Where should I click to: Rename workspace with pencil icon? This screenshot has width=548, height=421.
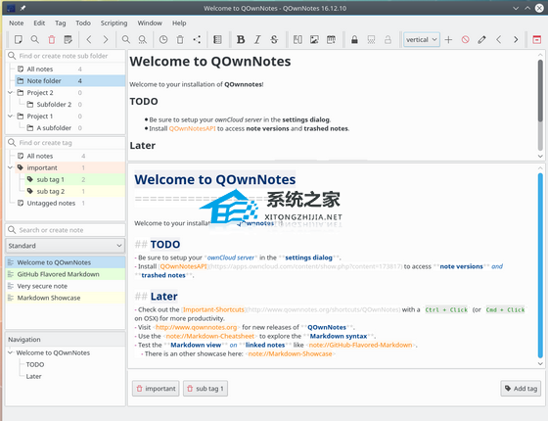point(481,39)
